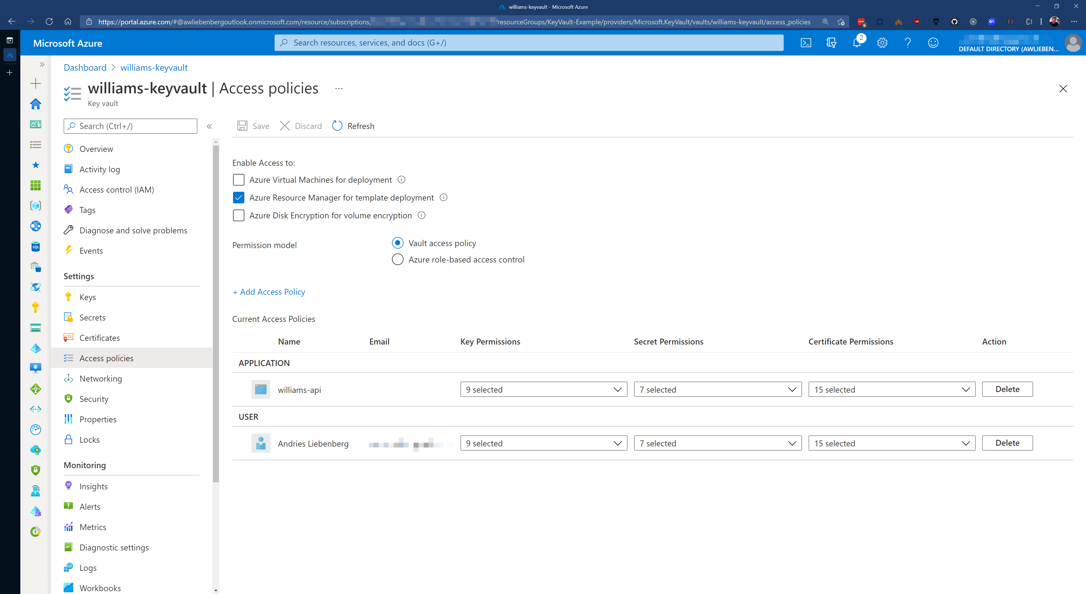Go to Networking in sidebar menu
1086x594 pixels.
[100, 378]
